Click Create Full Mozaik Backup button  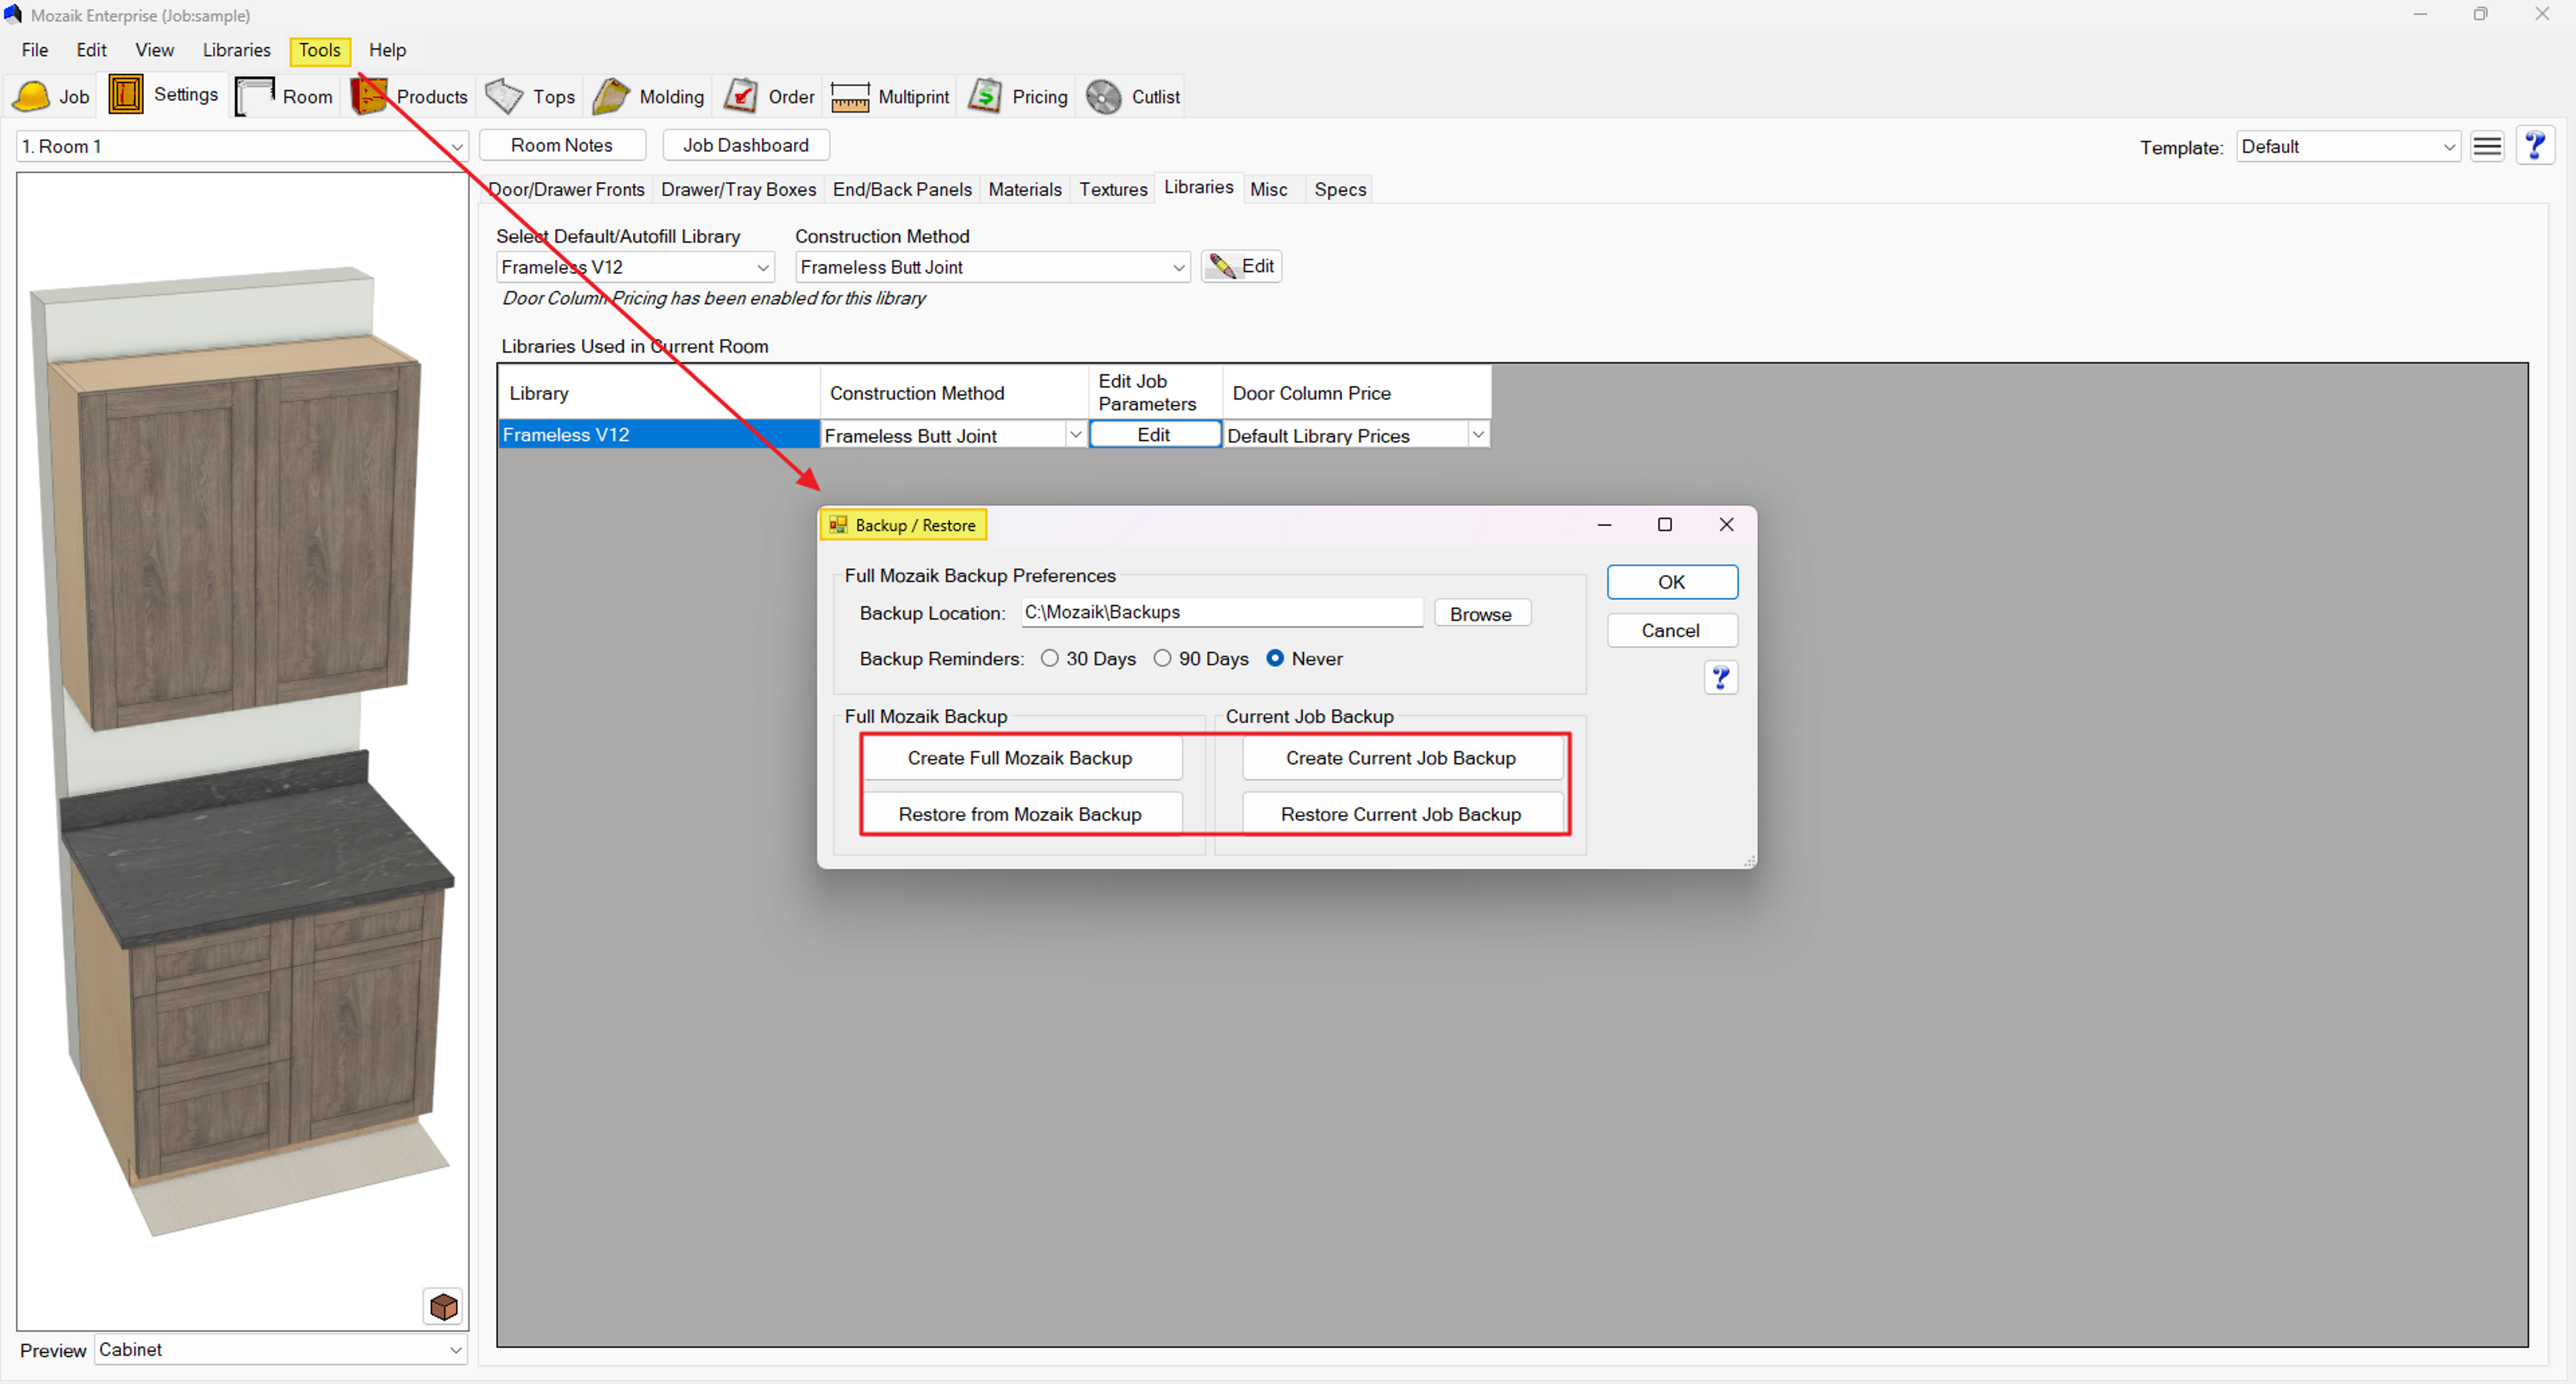coord(1019,757)
